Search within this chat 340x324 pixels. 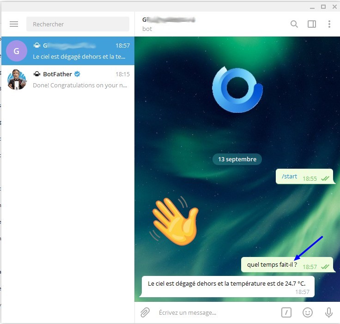click(x=294, y=24)
